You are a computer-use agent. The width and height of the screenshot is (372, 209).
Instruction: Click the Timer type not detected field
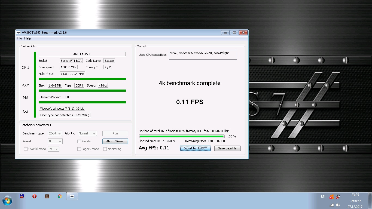(64, 115)
